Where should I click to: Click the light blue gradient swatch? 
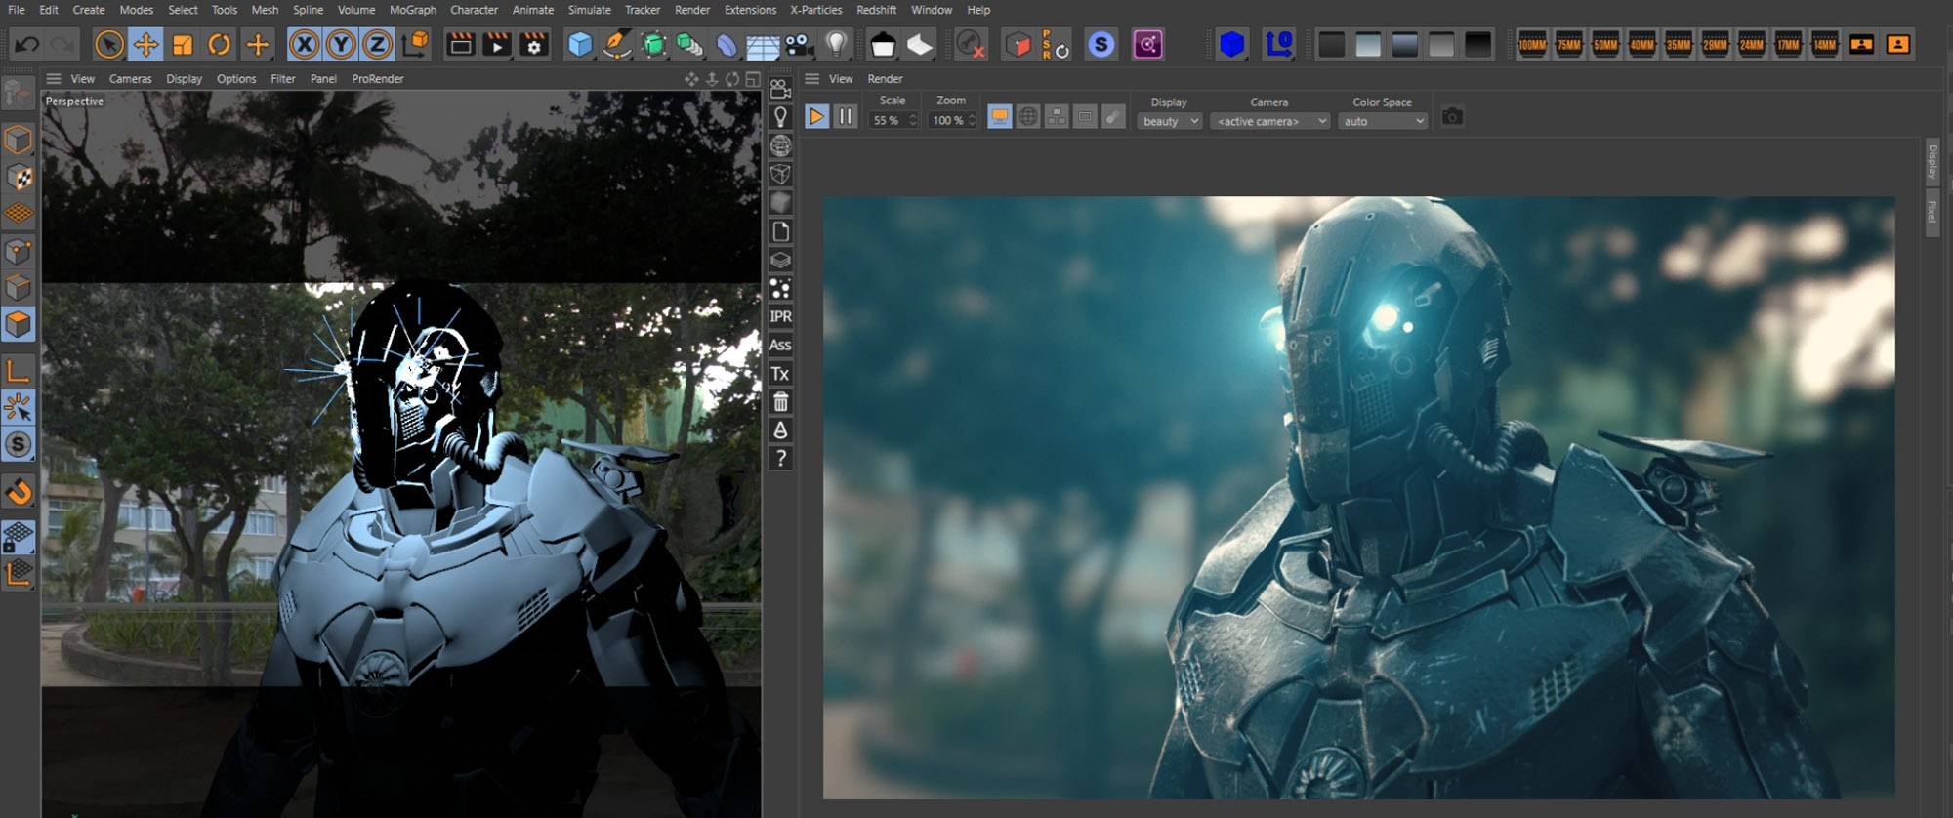(x=1368, y=44)
